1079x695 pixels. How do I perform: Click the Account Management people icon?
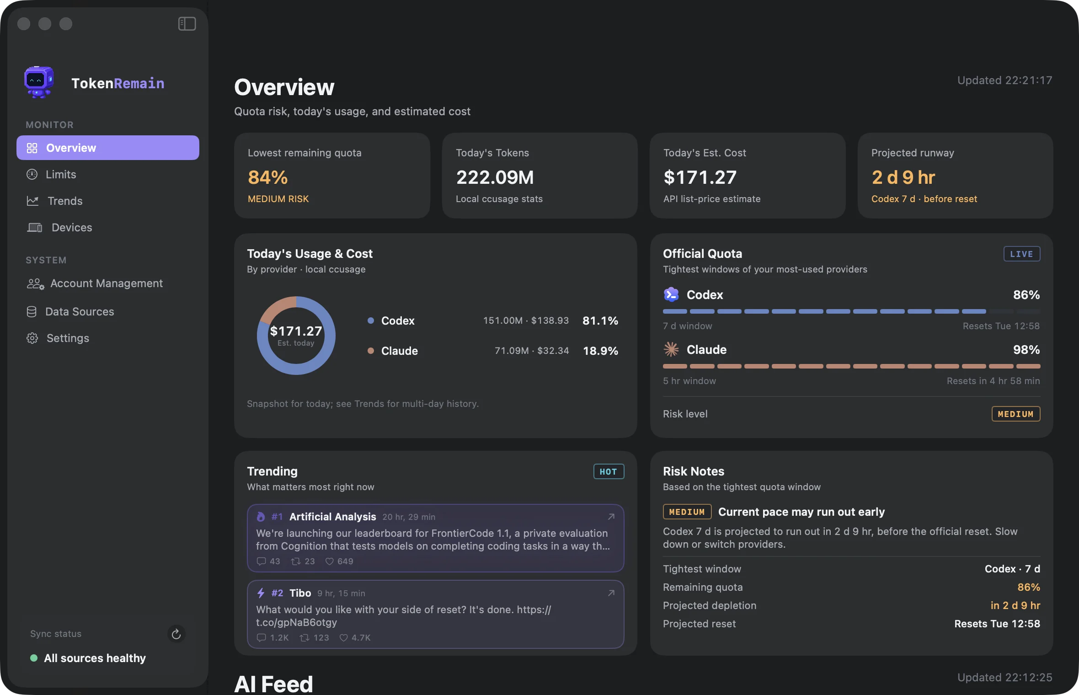pos(35,284)
